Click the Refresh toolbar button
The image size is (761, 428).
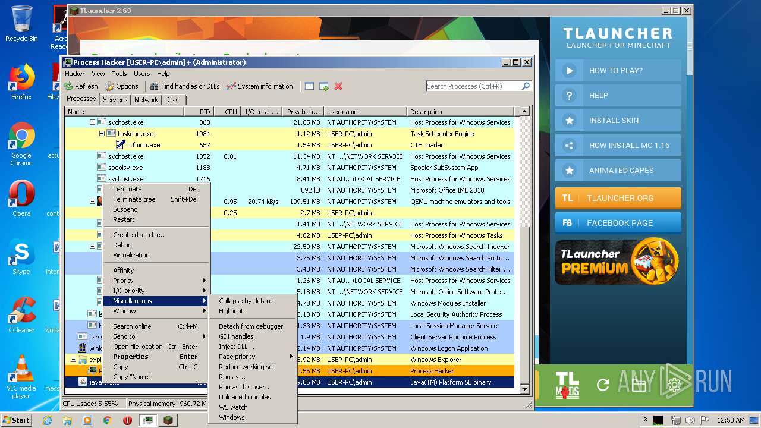[81, 86]
